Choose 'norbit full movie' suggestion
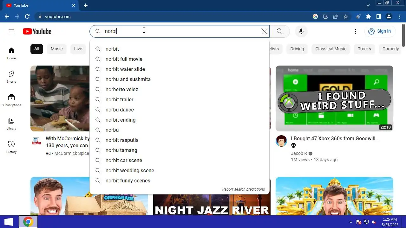 (180, 59)
